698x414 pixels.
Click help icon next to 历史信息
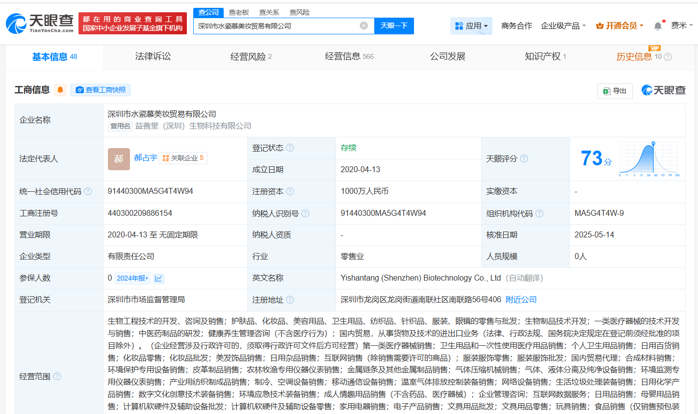(x=668, y=57)
